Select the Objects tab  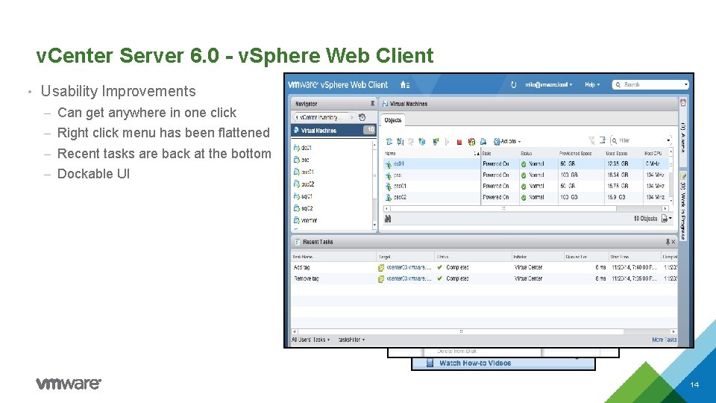[393, 120]
